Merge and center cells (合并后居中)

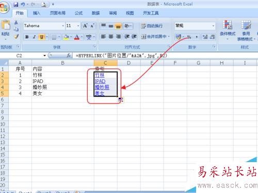coord(154,37)
